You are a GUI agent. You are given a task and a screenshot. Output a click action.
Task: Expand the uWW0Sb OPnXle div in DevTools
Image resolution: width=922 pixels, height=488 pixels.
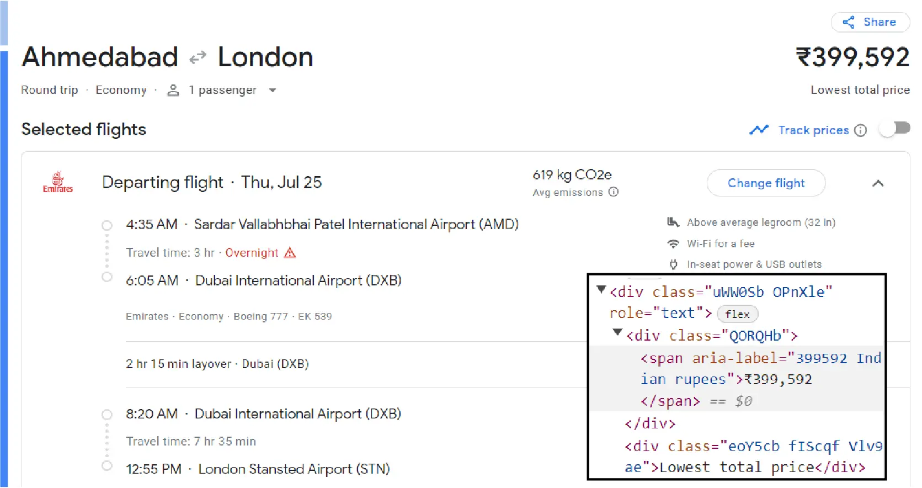tap(601, 289)
